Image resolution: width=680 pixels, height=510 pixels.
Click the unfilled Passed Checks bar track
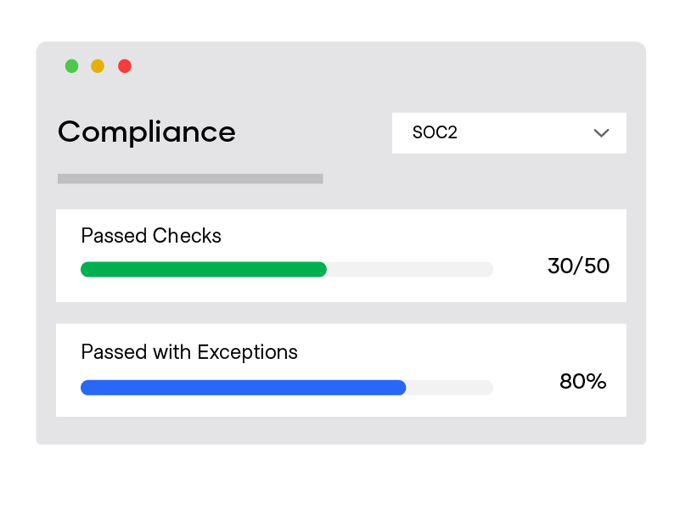[x=410, y=270]
